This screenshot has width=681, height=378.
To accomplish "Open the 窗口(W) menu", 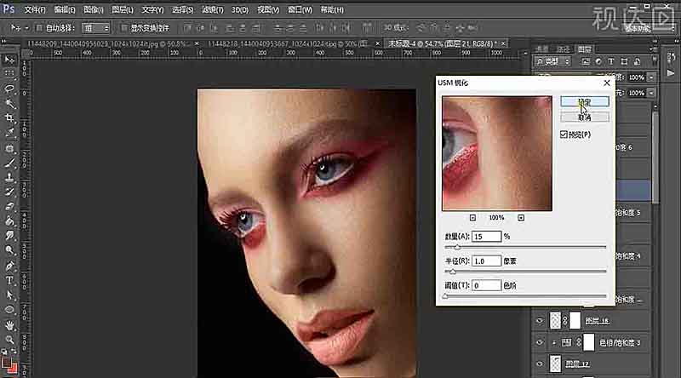I will pos(300,9).
